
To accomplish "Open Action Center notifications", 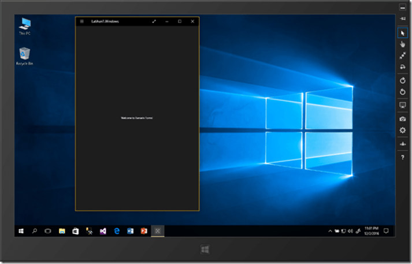I will click(387, 231).
